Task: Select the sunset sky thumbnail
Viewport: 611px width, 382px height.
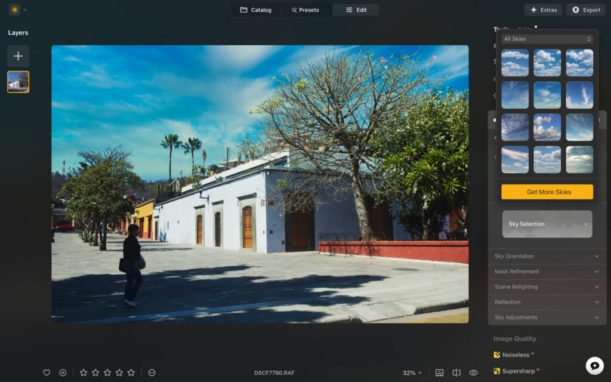Action: (515, 159)
